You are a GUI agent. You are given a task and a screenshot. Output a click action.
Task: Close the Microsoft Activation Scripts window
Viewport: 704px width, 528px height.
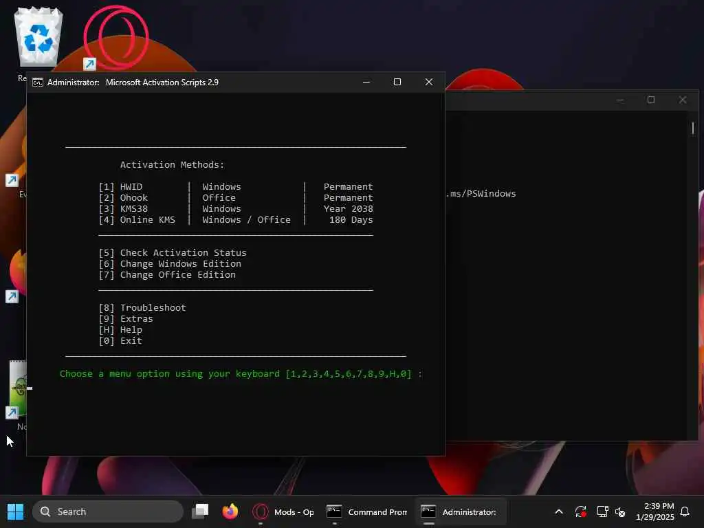[x=429, y=82]
